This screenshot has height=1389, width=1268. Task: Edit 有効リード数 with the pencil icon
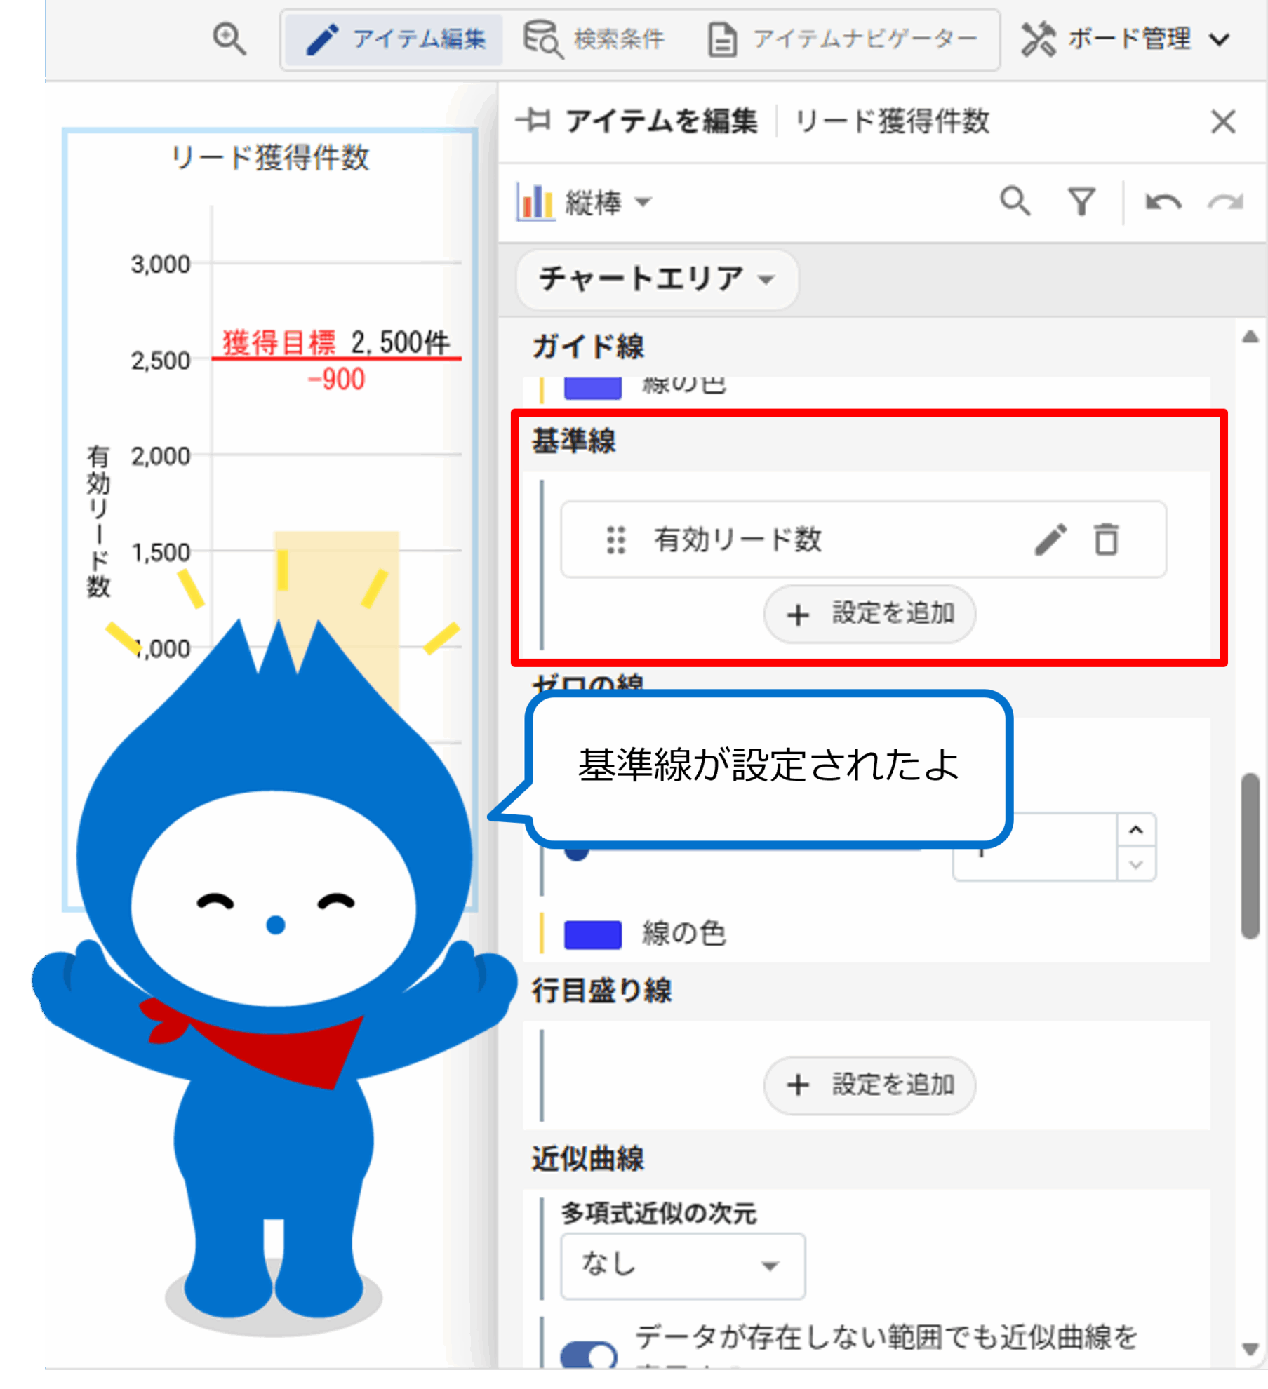(x=1050, y=539)
